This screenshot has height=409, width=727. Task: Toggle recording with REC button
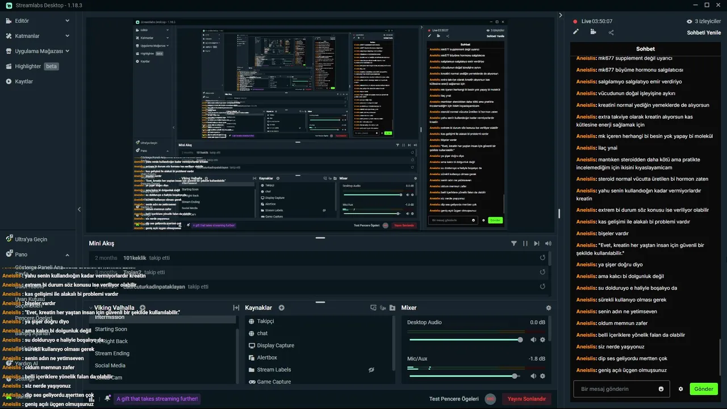tap(491, 399)
